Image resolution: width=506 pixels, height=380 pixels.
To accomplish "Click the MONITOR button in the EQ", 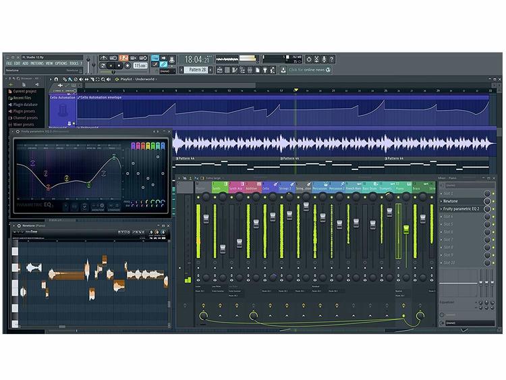I will coord(97,207).
